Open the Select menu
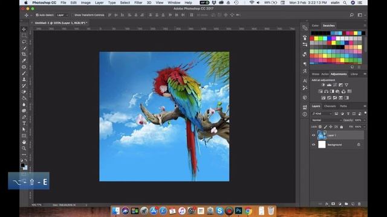 [125, 2]
